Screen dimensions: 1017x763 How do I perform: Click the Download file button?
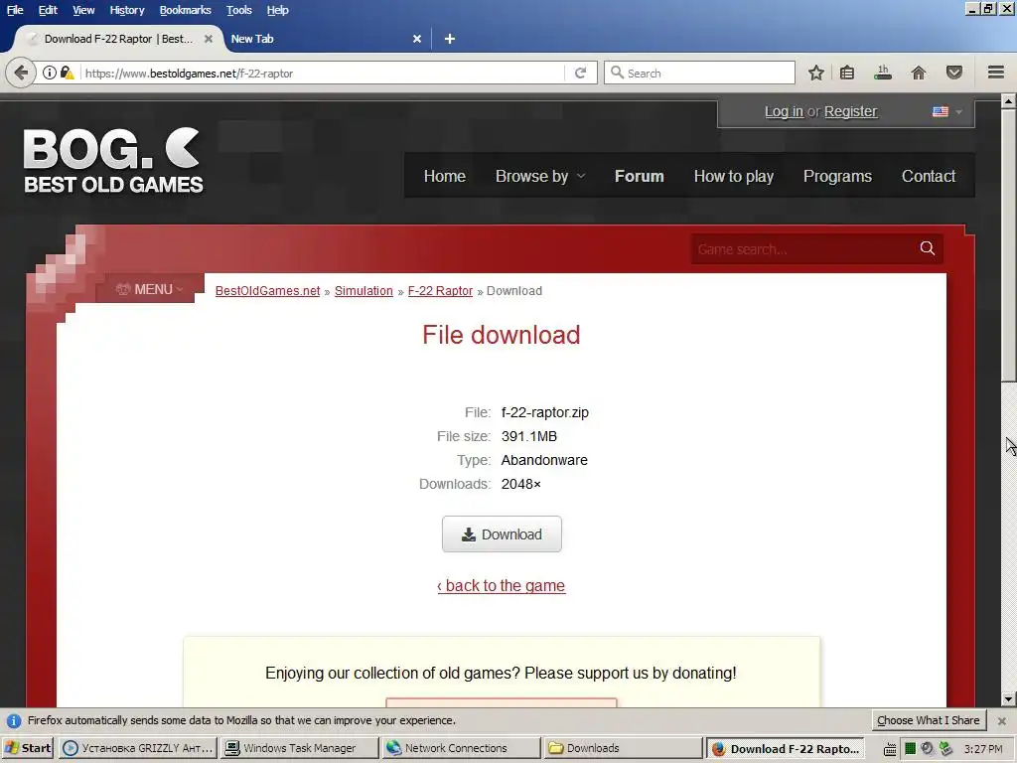(x=502, y=534)
